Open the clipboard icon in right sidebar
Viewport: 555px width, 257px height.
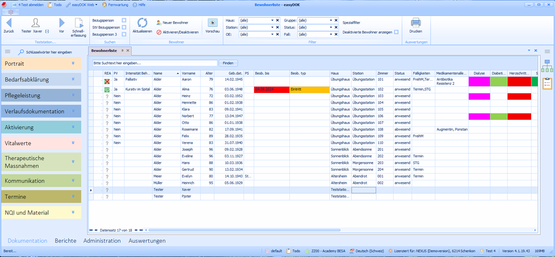pos(548,83)
